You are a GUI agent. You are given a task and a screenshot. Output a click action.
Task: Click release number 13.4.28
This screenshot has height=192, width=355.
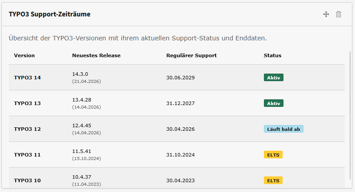pos(82,100)
